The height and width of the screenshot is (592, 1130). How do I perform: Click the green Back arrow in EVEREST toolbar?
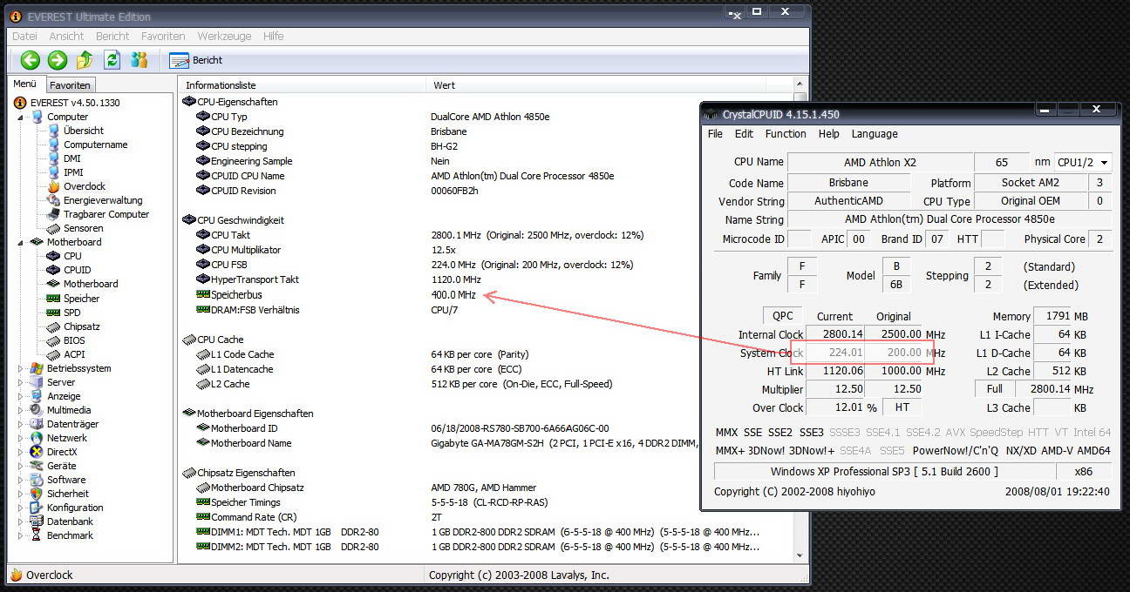31,60
